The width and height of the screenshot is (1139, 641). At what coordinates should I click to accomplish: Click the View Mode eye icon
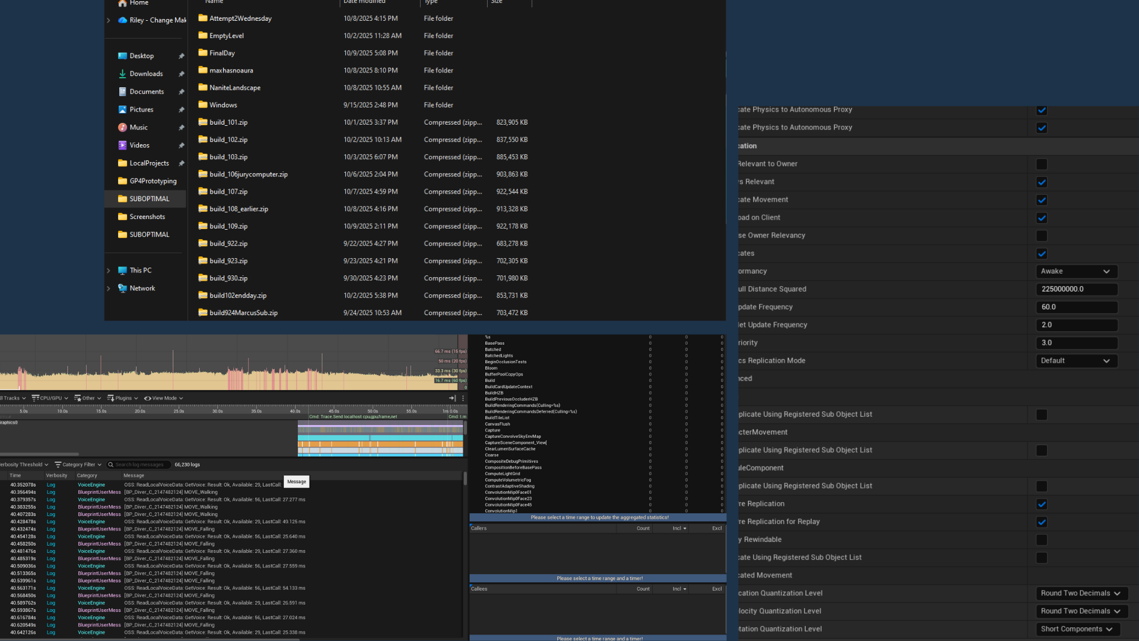[147, 398]
